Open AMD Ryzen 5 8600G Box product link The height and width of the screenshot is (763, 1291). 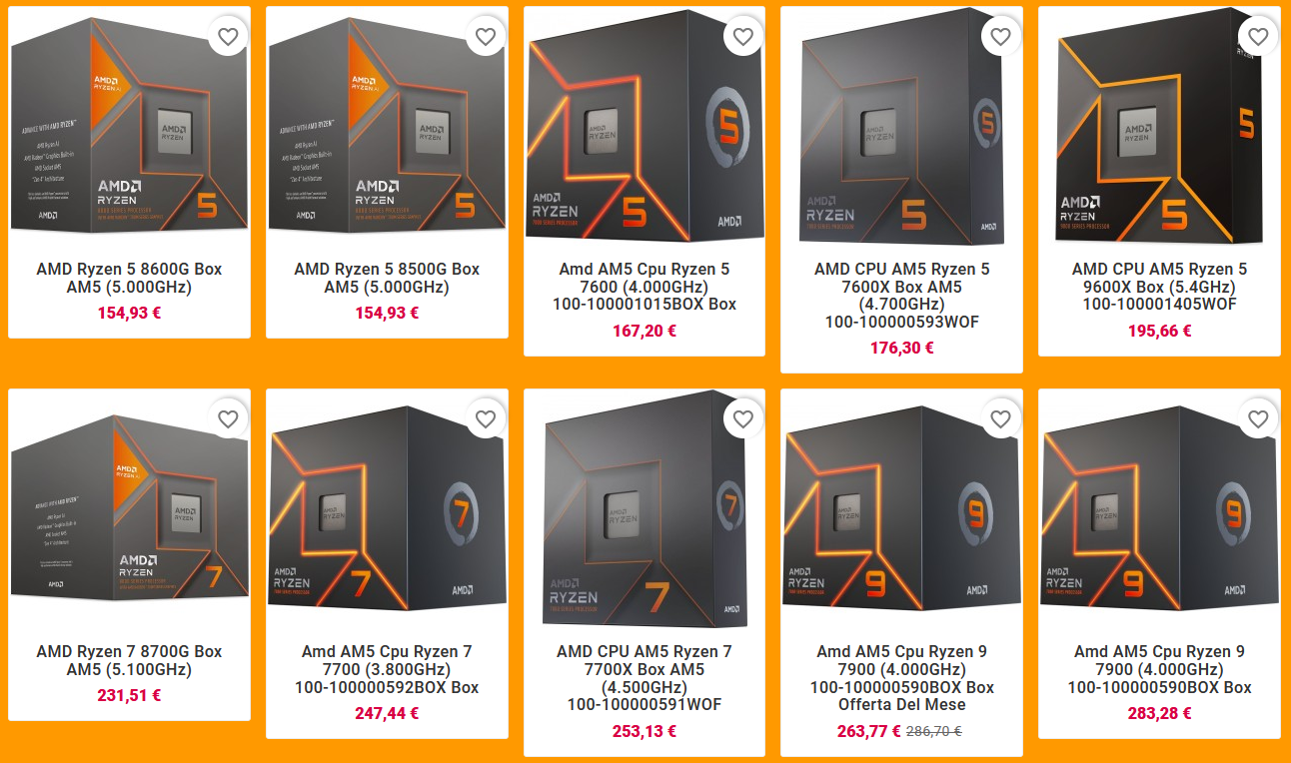[129, 278]
